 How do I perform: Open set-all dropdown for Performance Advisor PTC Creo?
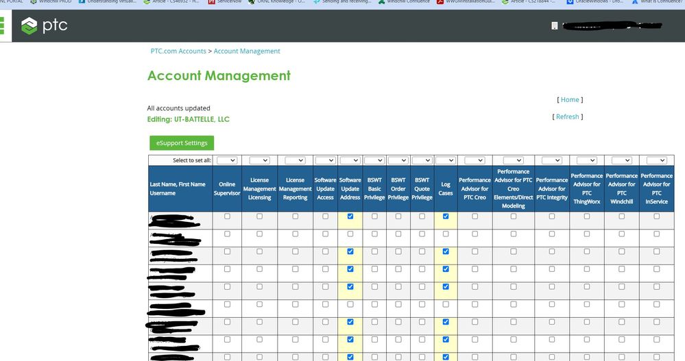coord(475,160)
